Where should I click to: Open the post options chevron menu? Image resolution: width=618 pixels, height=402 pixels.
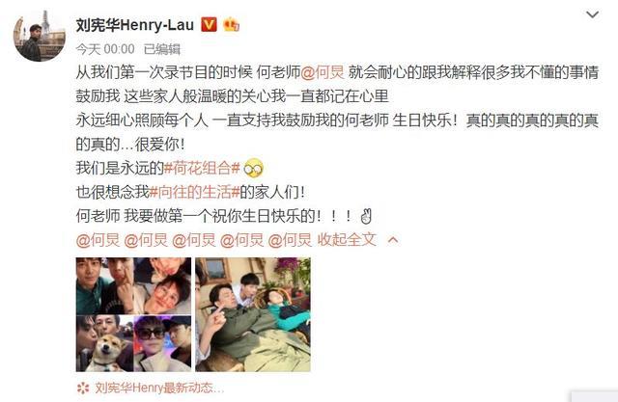[x=592, y=15]
